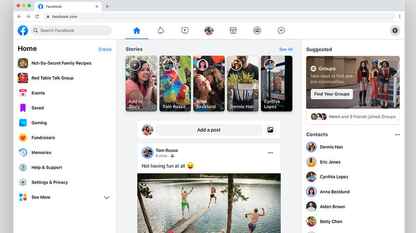Image resolution: width=416 pixels, height=233 pixels.
Task: Open the Marketplace storefront icon
Action: point(233,31)
